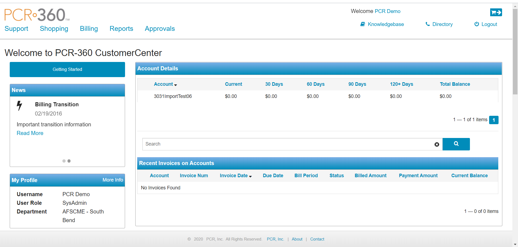Click page 1 in Account Details pagination
Viewport: 518px width, 247px height.
point(494,120)
